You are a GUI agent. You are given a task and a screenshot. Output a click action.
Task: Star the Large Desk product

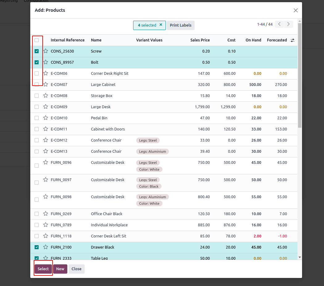click(46, 107)
